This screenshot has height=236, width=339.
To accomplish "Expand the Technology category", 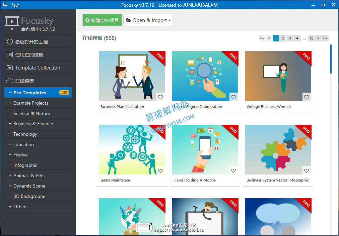I will click(x=10, y=134).
